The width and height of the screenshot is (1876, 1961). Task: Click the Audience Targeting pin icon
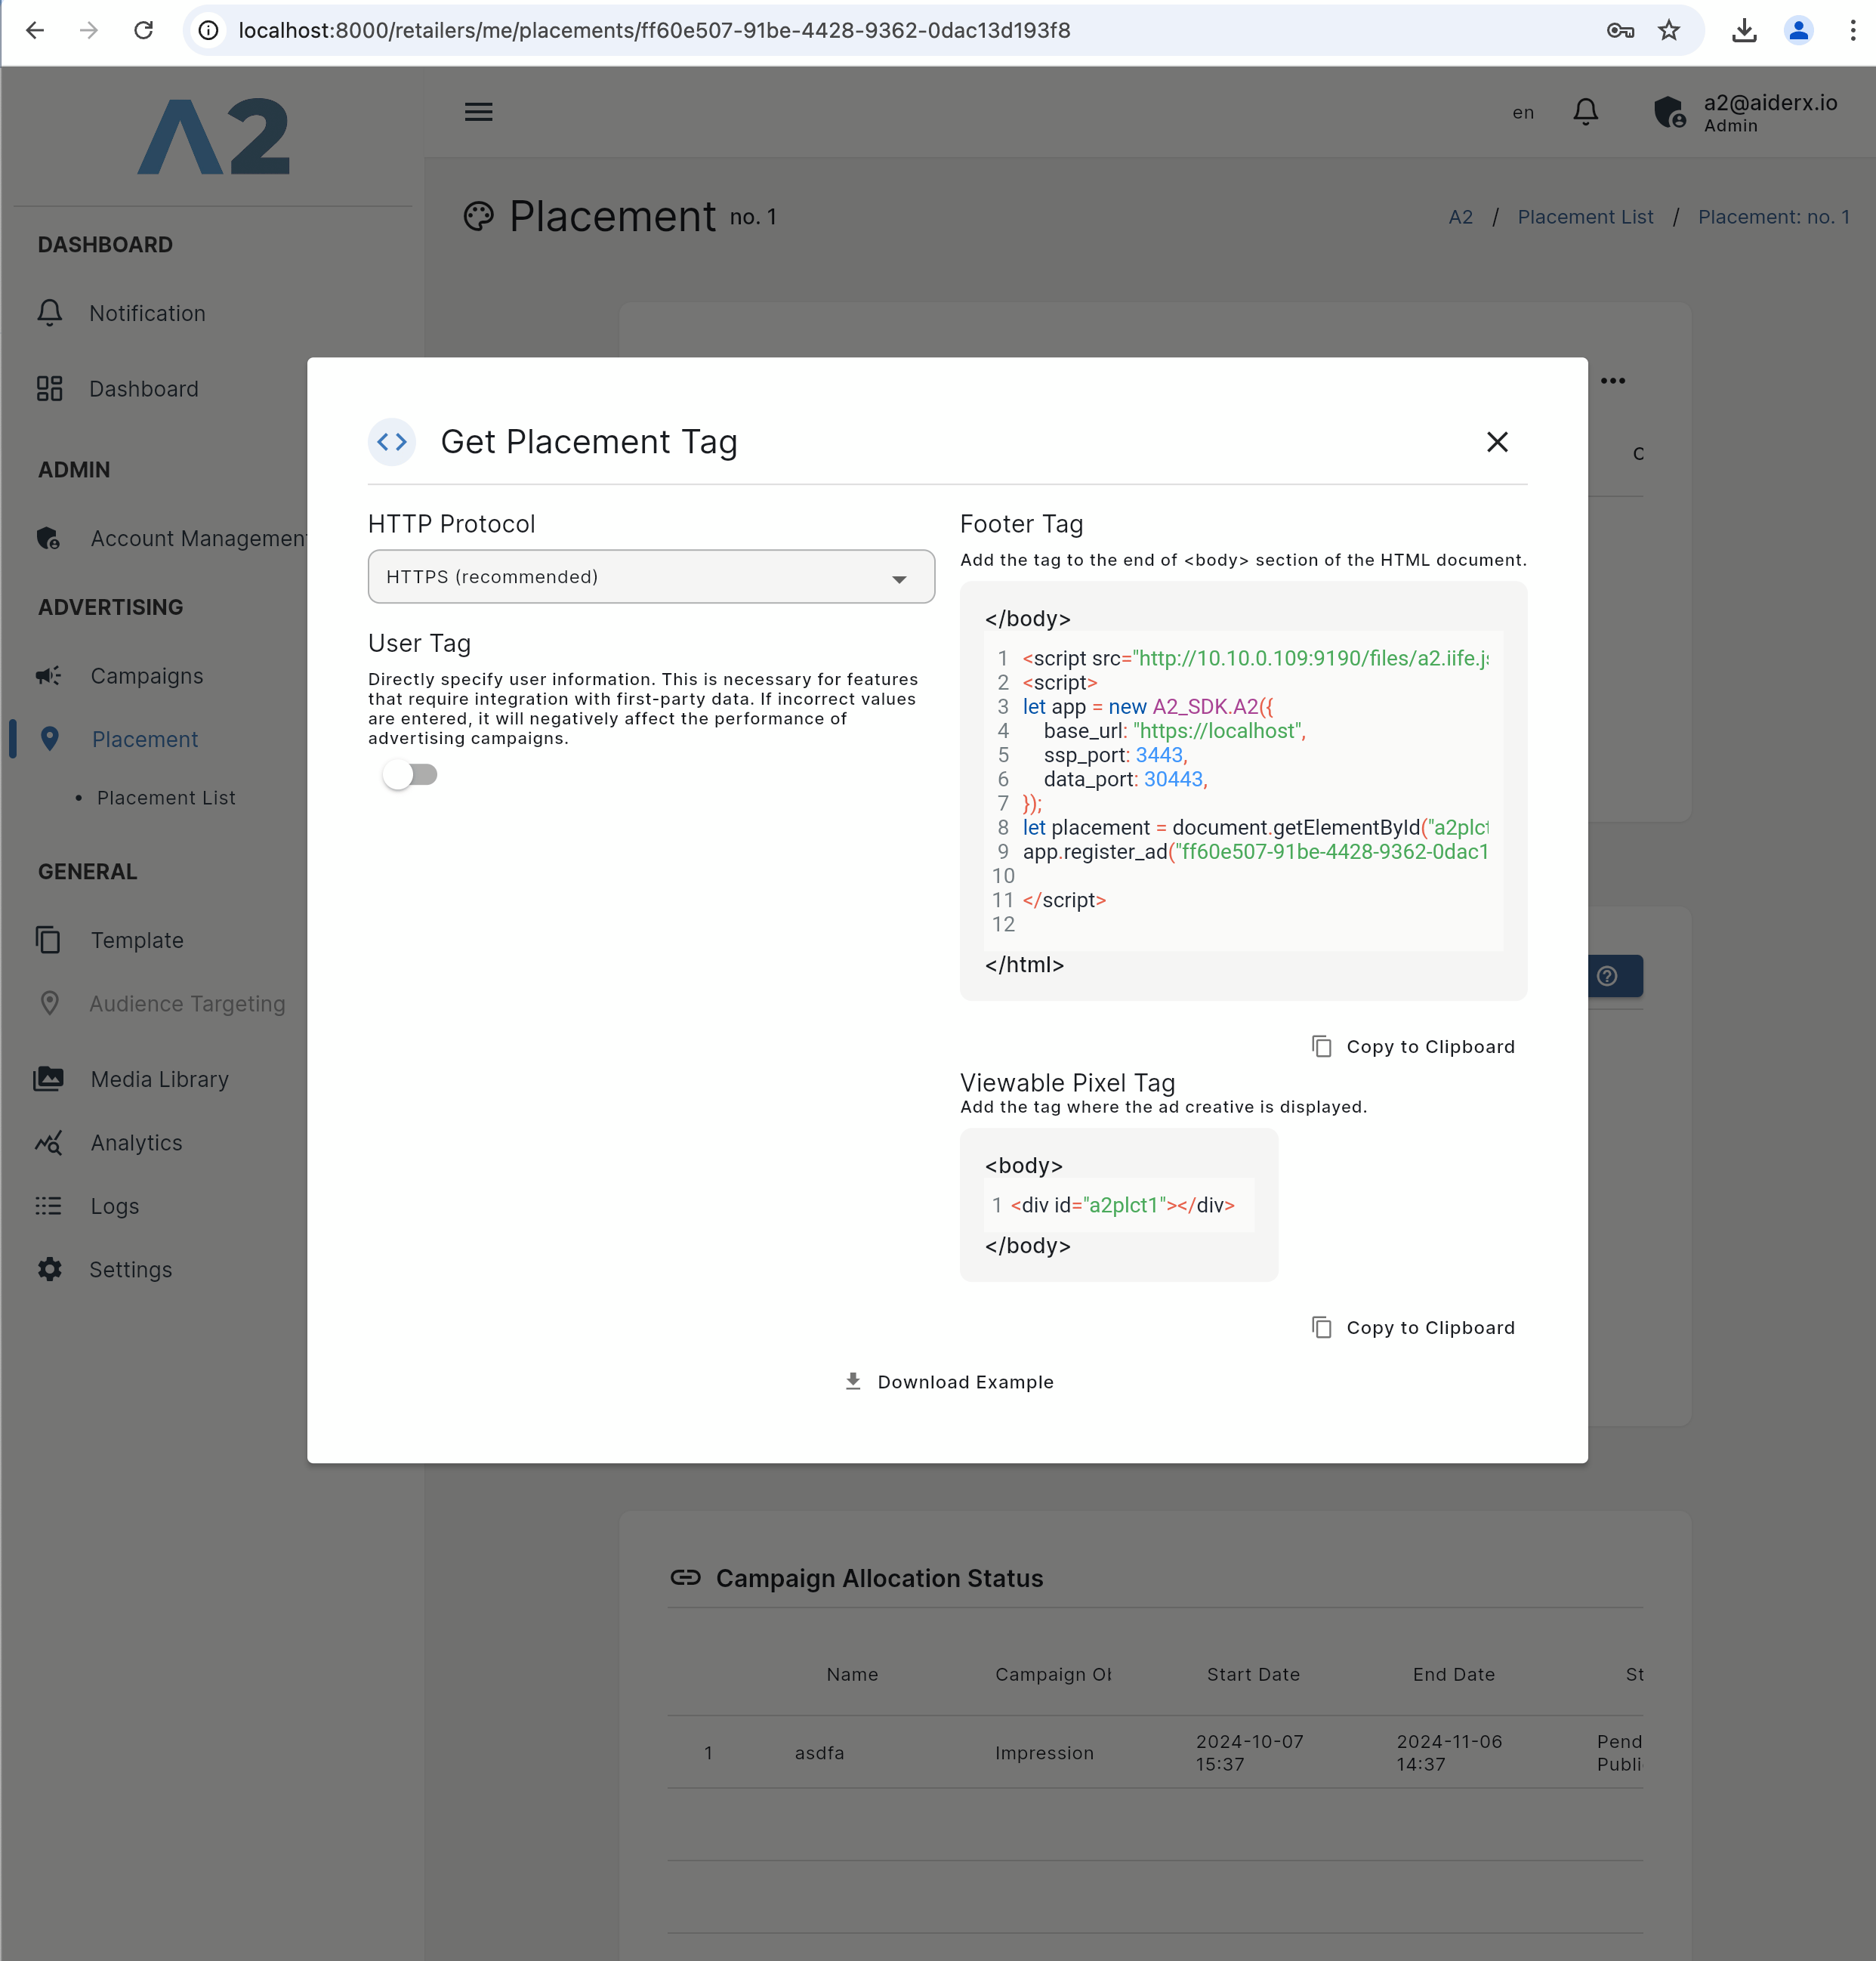click(x=49, y=1004)
